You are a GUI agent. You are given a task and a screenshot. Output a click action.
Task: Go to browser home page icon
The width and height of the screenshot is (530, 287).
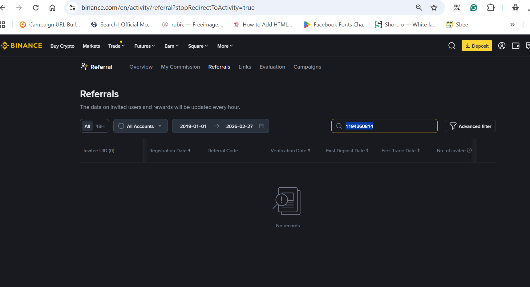coord(52,8)
